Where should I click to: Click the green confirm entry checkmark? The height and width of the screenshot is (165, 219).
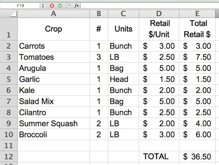pyautogui.click(x=60, y=6)
